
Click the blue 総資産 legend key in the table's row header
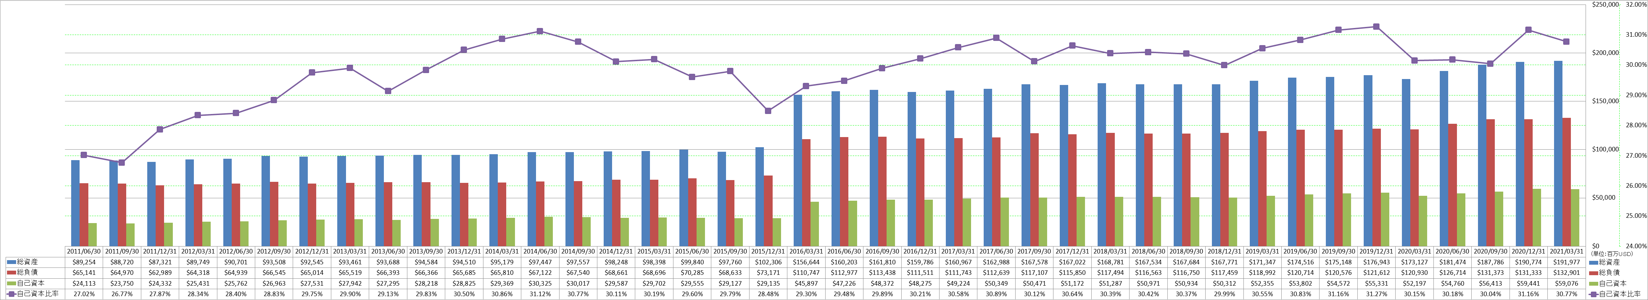click(12, 262)
